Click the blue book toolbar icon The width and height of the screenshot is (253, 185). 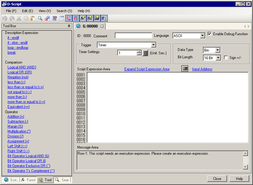[55, 18]
